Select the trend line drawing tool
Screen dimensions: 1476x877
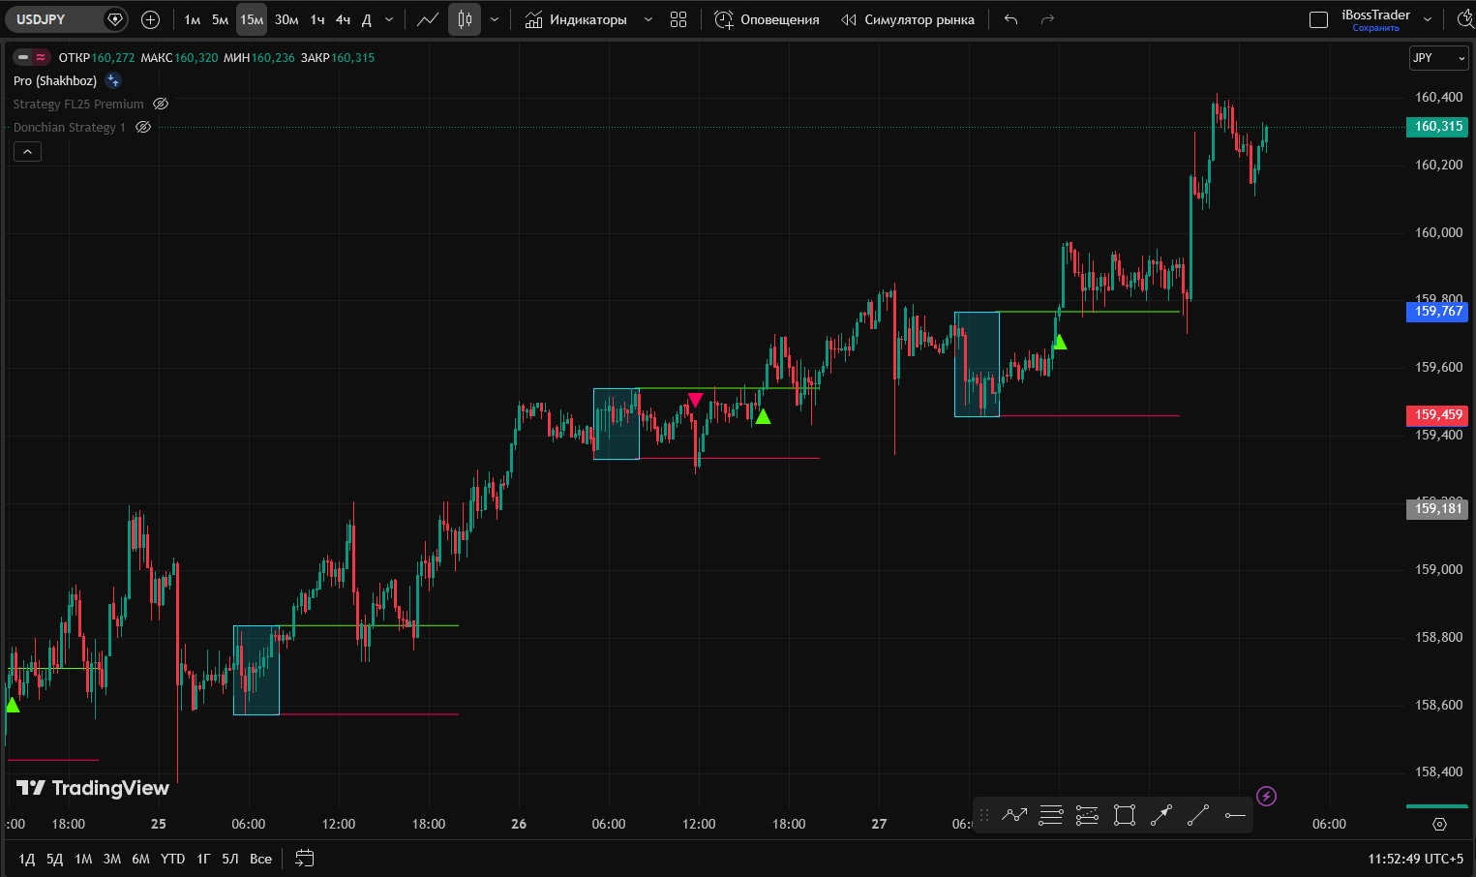pos(1198,815)
